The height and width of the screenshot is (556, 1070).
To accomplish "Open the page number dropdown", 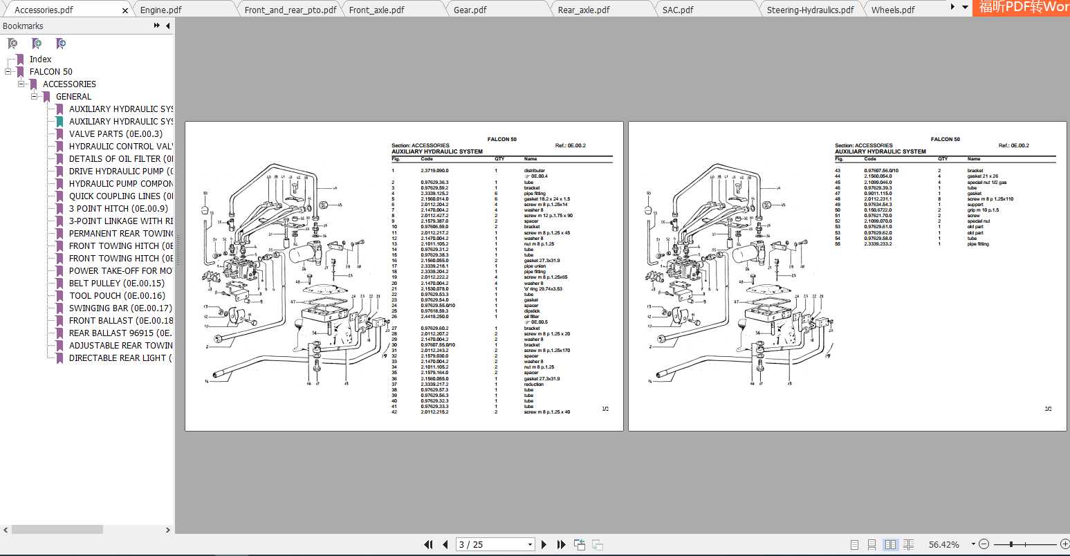I will [x=529, y=544].
